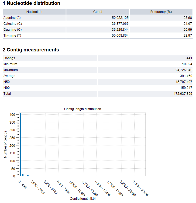Click the Thymine frequency value 28.97
Viewport: 196px width, 203px height.
coord(187,36)
